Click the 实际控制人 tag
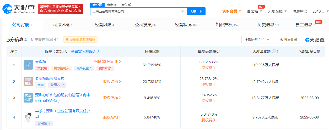Viewport: 329px width, 130px height. tap(62, 68)
